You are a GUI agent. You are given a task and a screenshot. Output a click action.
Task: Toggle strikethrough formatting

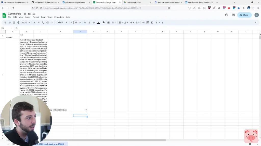(94, 23)
